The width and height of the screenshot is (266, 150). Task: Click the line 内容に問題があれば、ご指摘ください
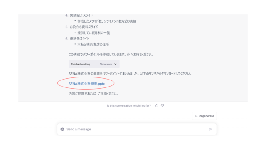(93, 94)
